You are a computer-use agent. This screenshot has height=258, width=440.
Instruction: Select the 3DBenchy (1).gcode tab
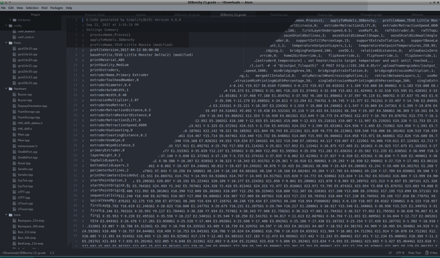click(x=232, y=14)
